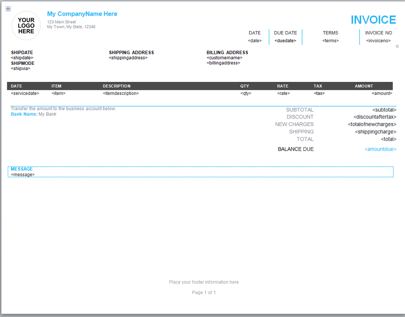The width and height of the screenshot is (405, 317).
Task: Click the <billingaddress> placeholder
Action: click(x=223, y=63)
